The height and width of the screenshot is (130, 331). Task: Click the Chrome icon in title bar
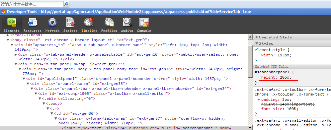3,12
